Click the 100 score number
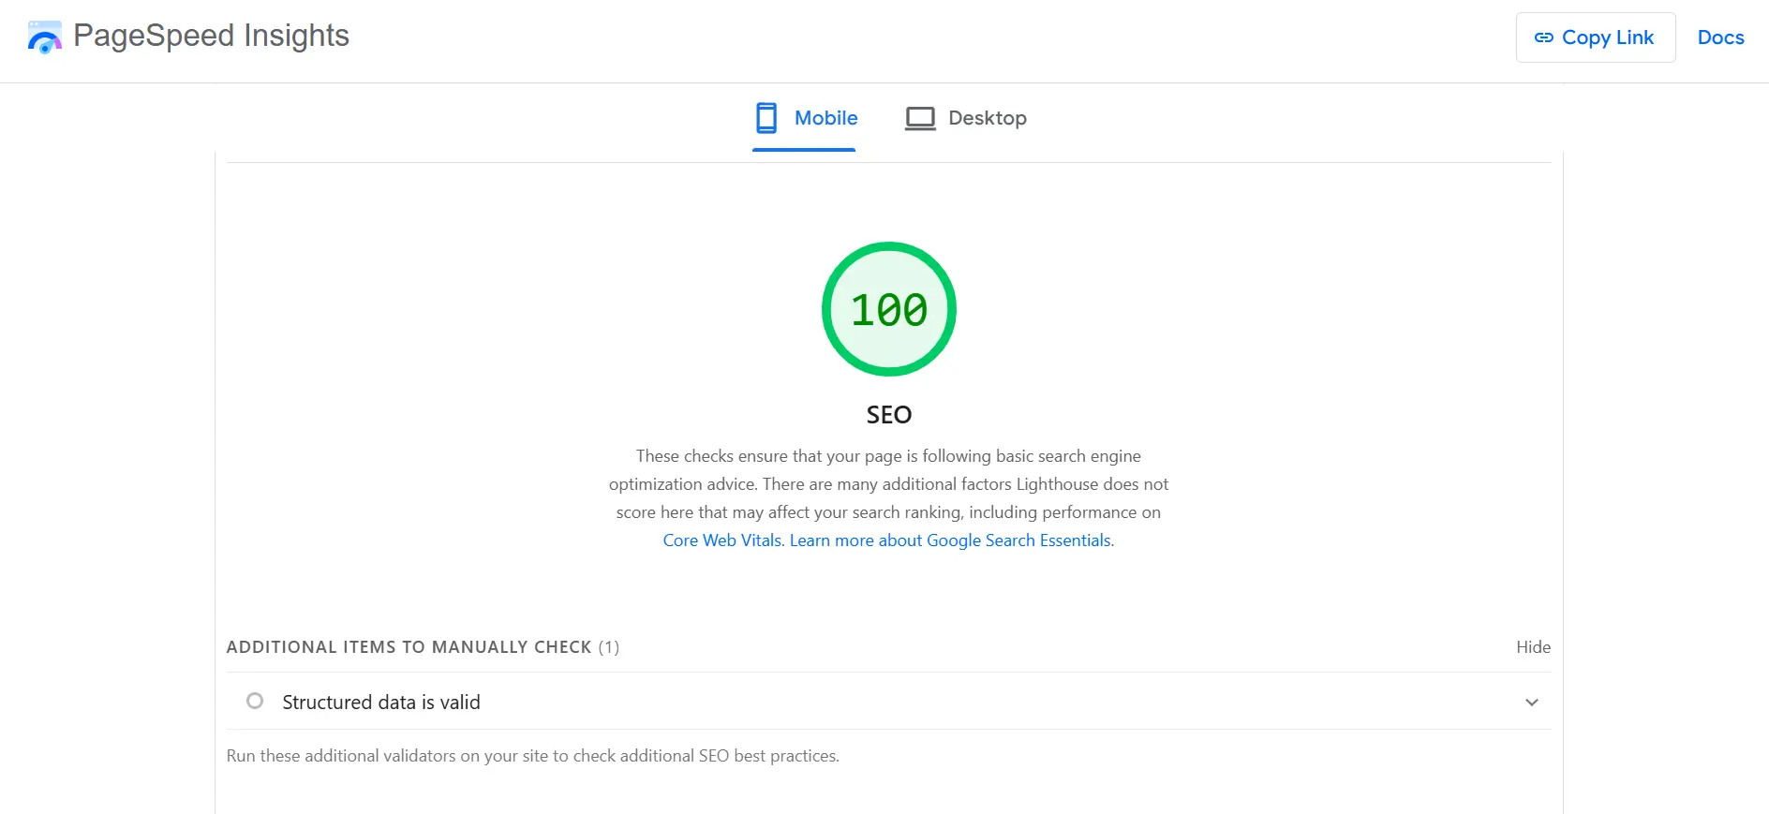 [889, 310]
